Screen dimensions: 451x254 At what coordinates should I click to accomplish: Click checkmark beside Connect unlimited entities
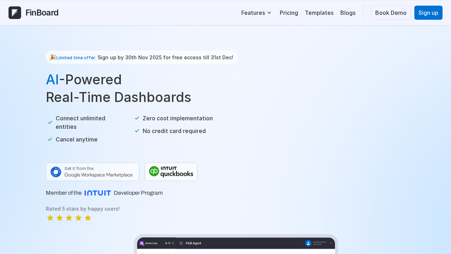(50, 122)
